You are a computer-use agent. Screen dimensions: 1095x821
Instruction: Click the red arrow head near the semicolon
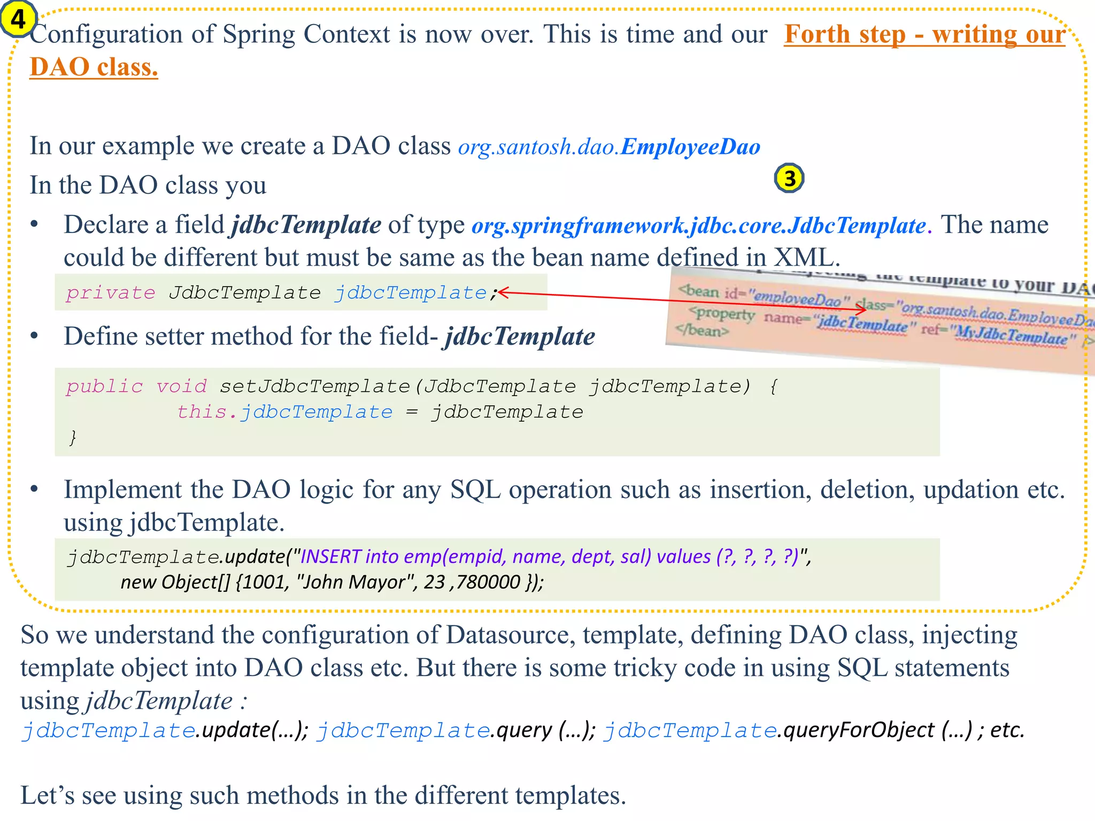click(502, 292)
